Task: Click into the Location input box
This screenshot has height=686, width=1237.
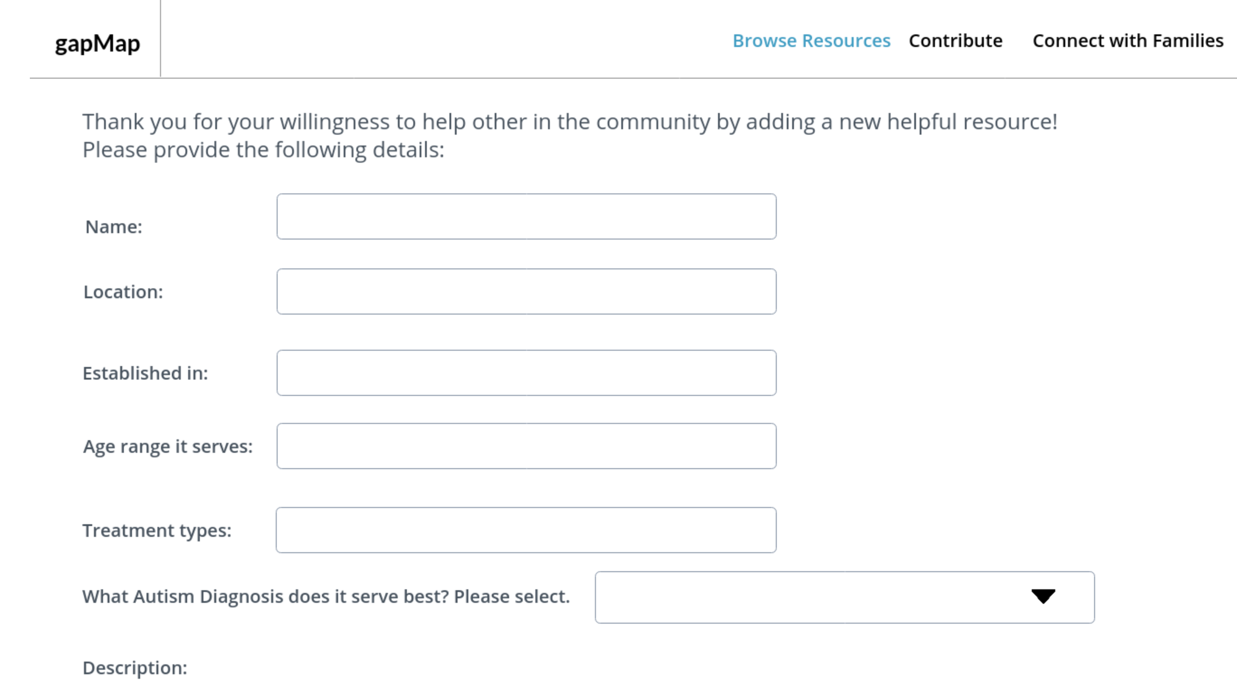Action: (x=526, y=291)
